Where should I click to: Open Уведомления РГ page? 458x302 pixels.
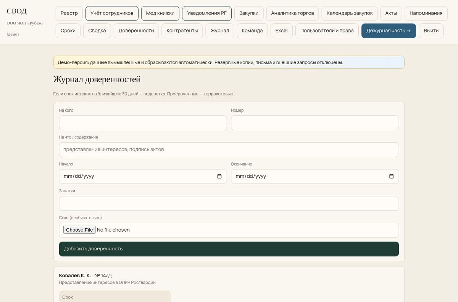(207, 13)
